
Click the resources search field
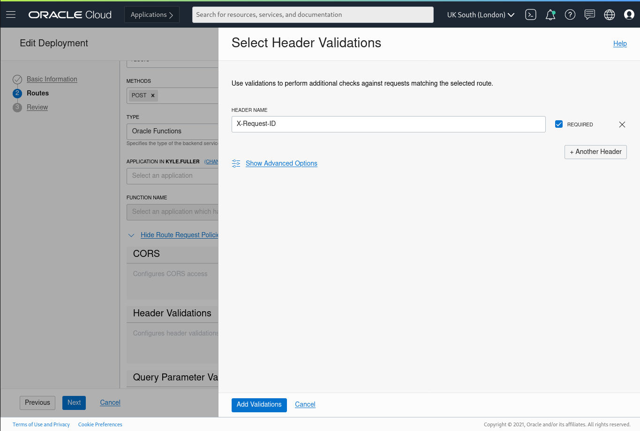313,15
